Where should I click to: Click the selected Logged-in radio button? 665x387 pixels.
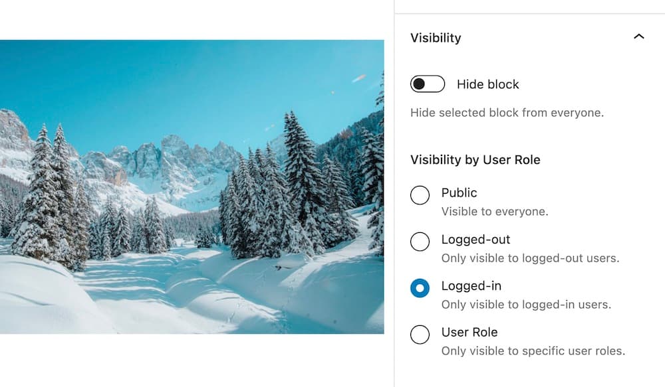[420, 288]
